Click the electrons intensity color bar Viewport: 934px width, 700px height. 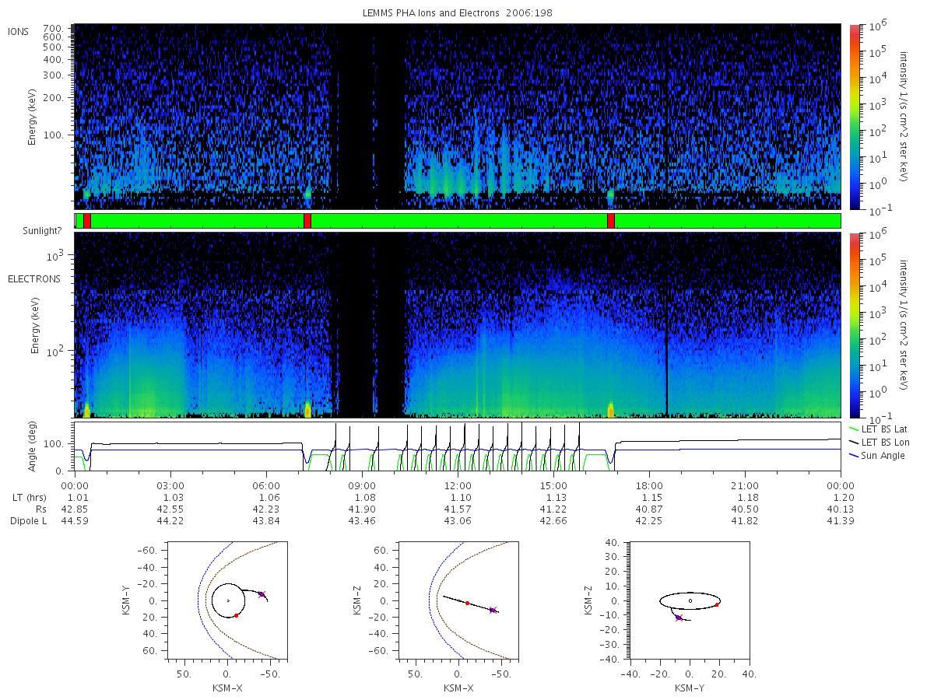(854, 324)
